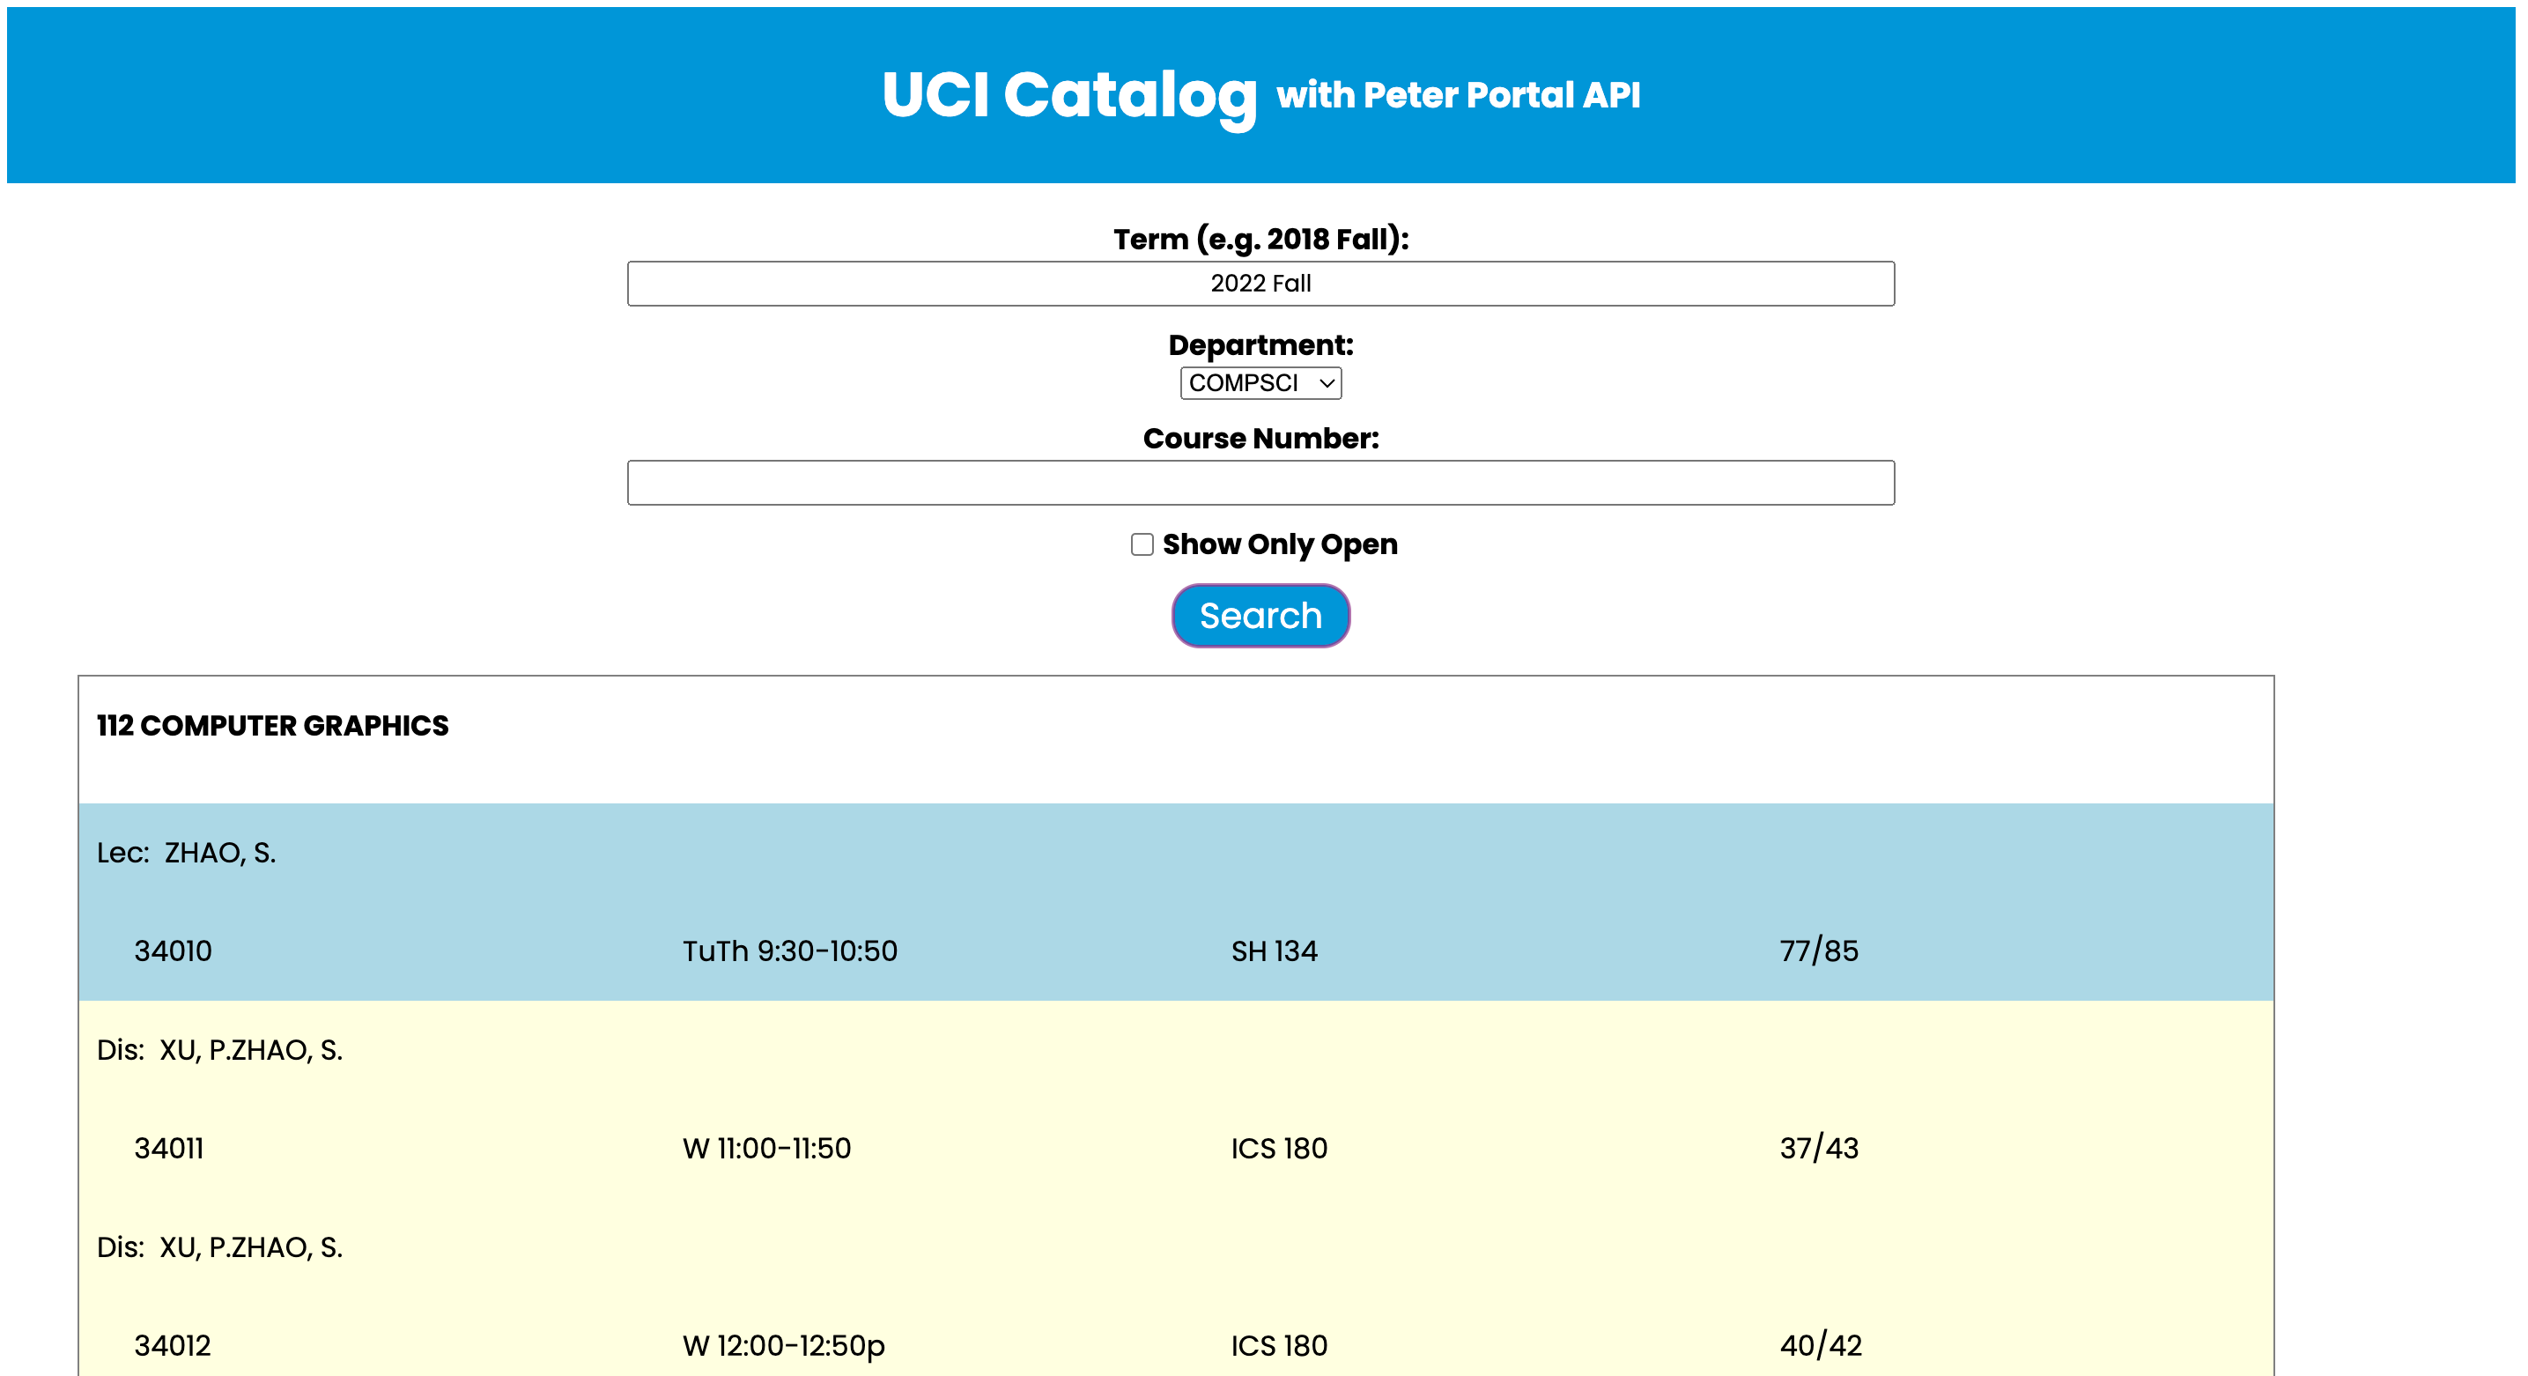Click the TuTh 9:30-10:50 lecture time

789,951
